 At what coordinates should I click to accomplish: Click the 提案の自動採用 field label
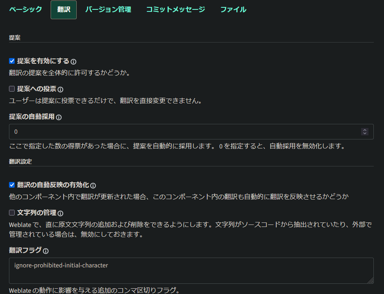point(32,117)
